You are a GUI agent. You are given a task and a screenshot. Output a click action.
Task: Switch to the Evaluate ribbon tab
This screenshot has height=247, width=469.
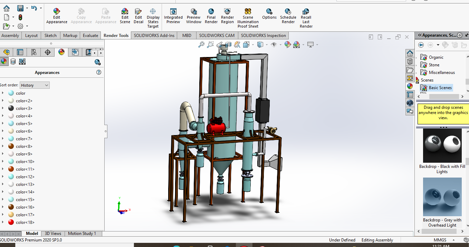click(90, 36)
